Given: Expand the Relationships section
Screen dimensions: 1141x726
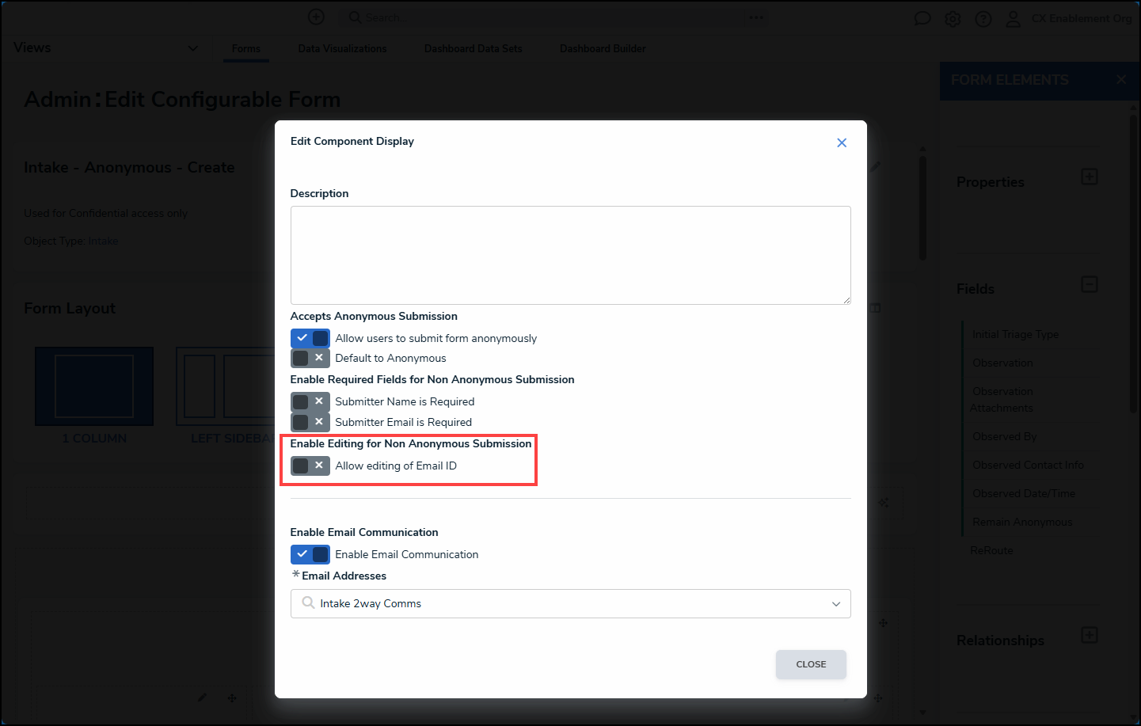Looking at the screenshot, I should click(1090, 635).
